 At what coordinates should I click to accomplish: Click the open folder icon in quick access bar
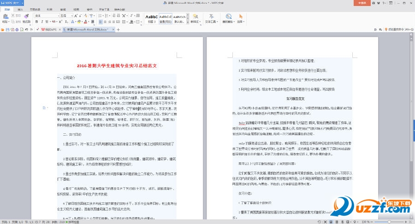(x=3, y=29)
